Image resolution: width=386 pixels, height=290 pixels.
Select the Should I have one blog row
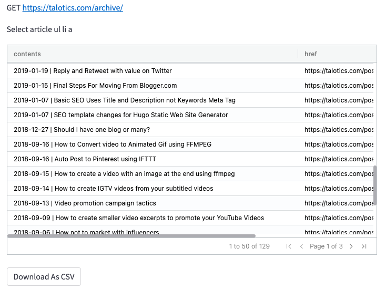[x=82, y=130]
